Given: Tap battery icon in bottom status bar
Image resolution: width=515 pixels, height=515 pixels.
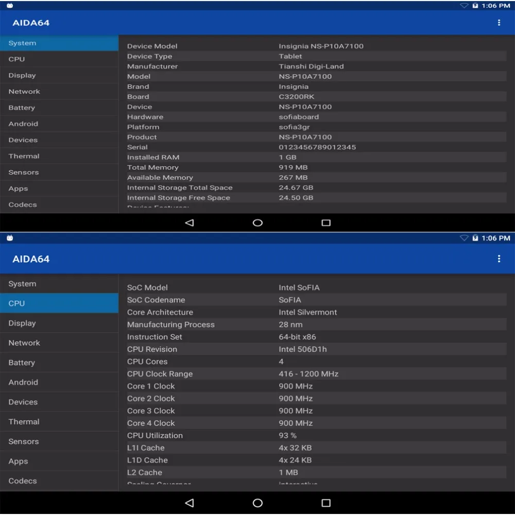Looking at the screenshot, I should (475, 238).
